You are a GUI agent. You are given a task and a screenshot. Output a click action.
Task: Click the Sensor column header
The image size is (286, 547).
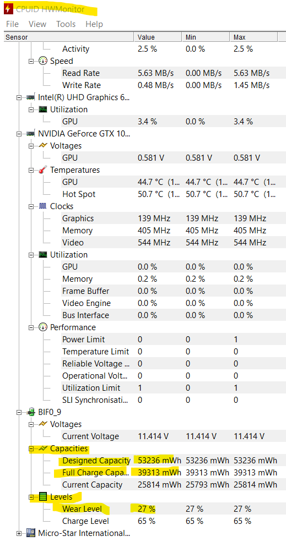pos(68,37)
